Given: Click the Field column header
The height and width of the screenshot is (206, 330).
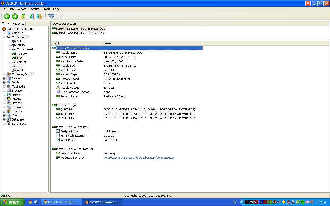Looking at the screenshot, I should (x=76, y=43).
